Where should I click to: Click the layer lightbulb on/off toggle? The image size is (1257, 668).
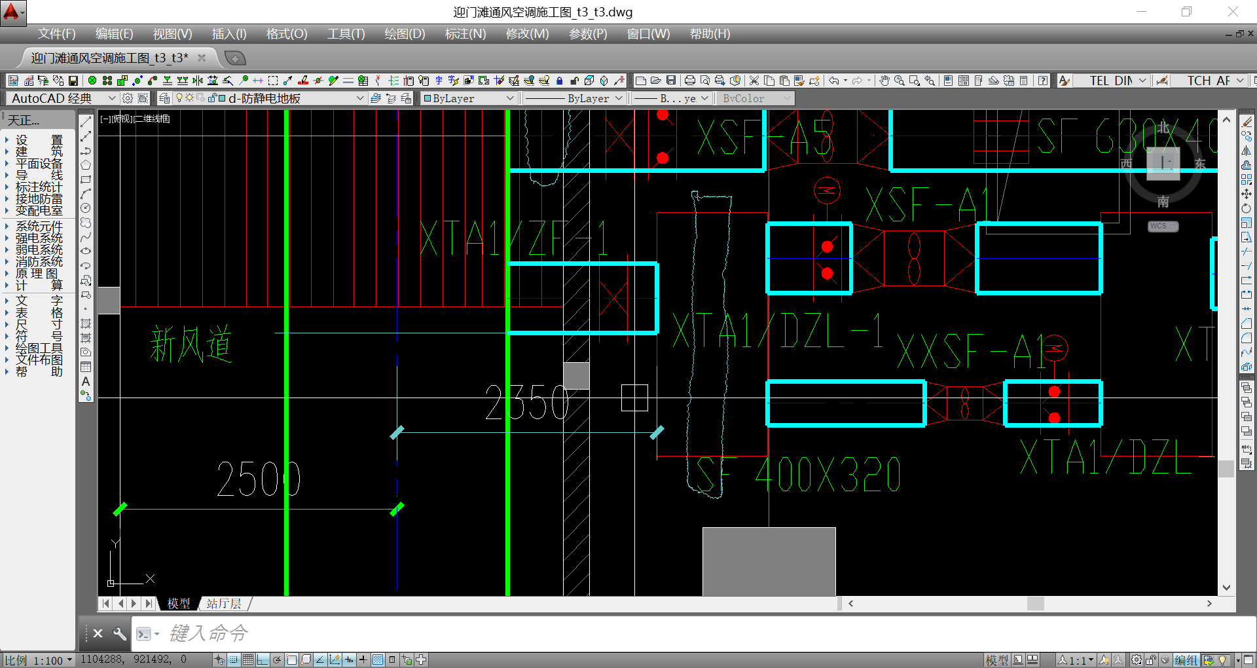pyautogui.click(x=179, y=98)
